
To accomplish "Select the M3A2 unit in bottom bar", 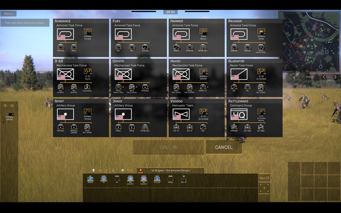I will (90, 180).
